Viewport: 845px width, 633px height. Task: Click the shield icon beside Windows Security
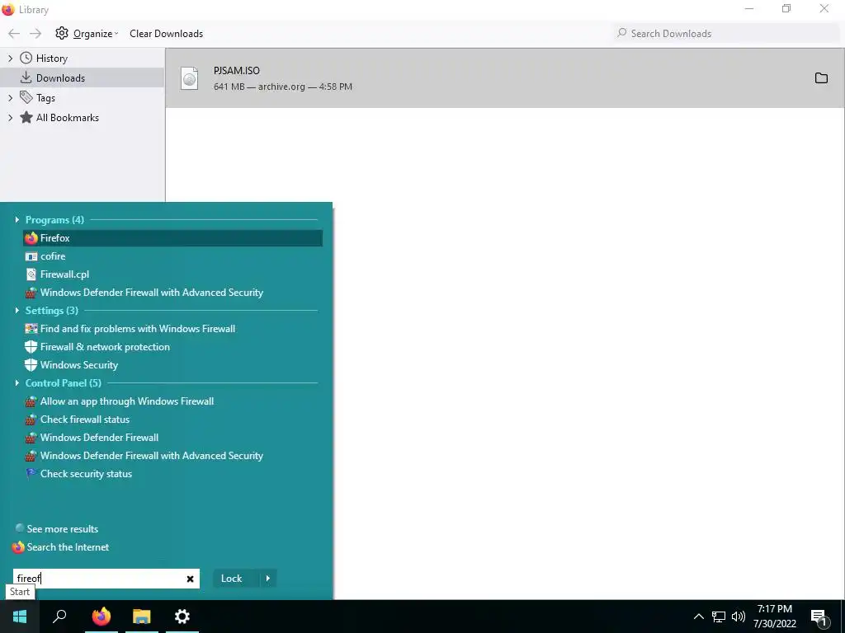[31, 365]
